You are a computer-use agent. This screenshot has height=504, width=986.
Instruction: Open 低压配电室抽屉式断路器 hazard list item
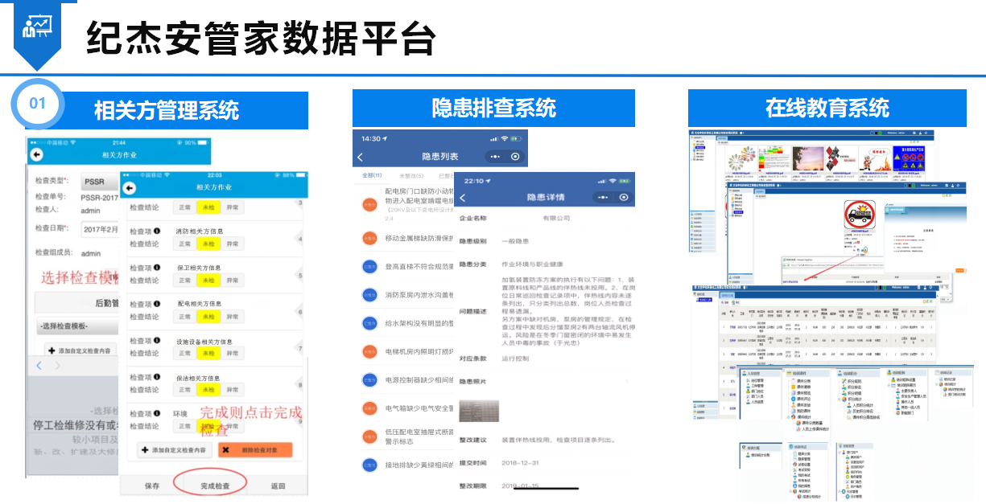[407, 436]
